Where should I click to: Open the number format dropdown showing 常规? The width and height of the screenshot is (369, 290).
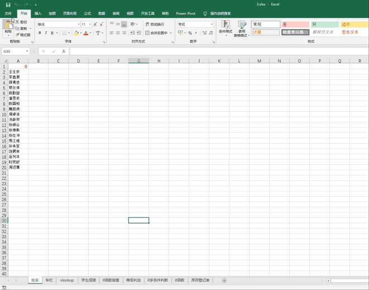[x=212, y=24]
